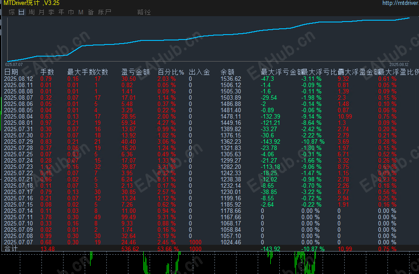Click the chart start date label 025.07.07

tap(14, 65)
